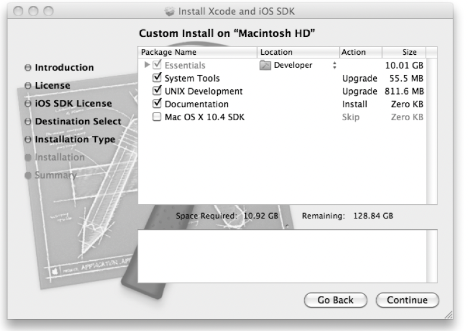Close the installer window
The image size is (469, 331).
click(18, 11)
